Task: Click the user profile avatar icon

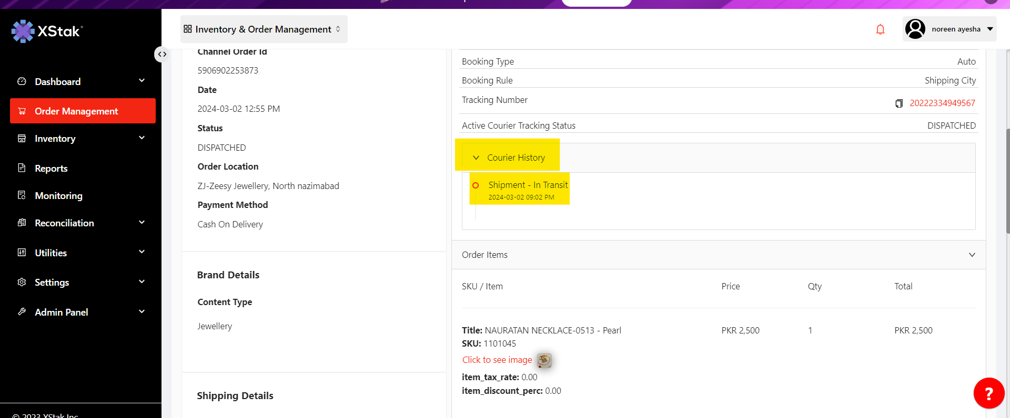Action: click(915, 29)
